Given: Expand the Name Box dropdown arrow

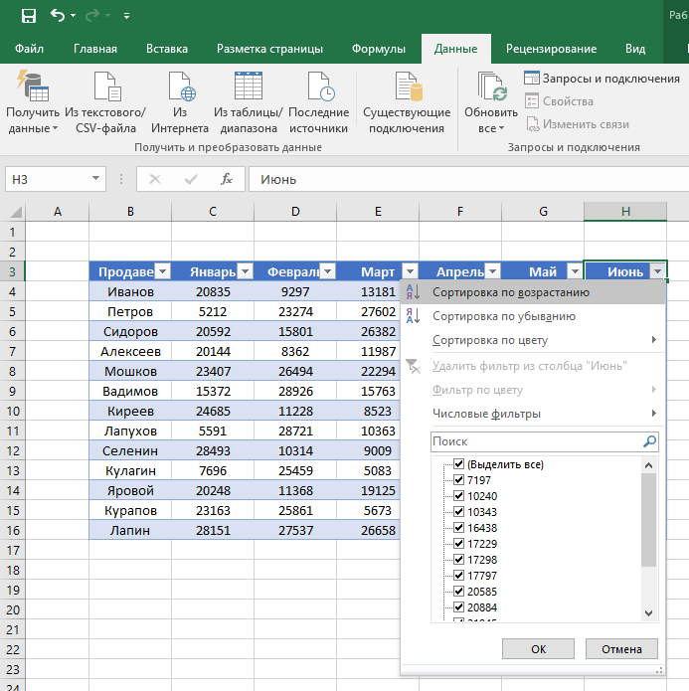Looking at the screenshot, I should [x=95, y=179].
